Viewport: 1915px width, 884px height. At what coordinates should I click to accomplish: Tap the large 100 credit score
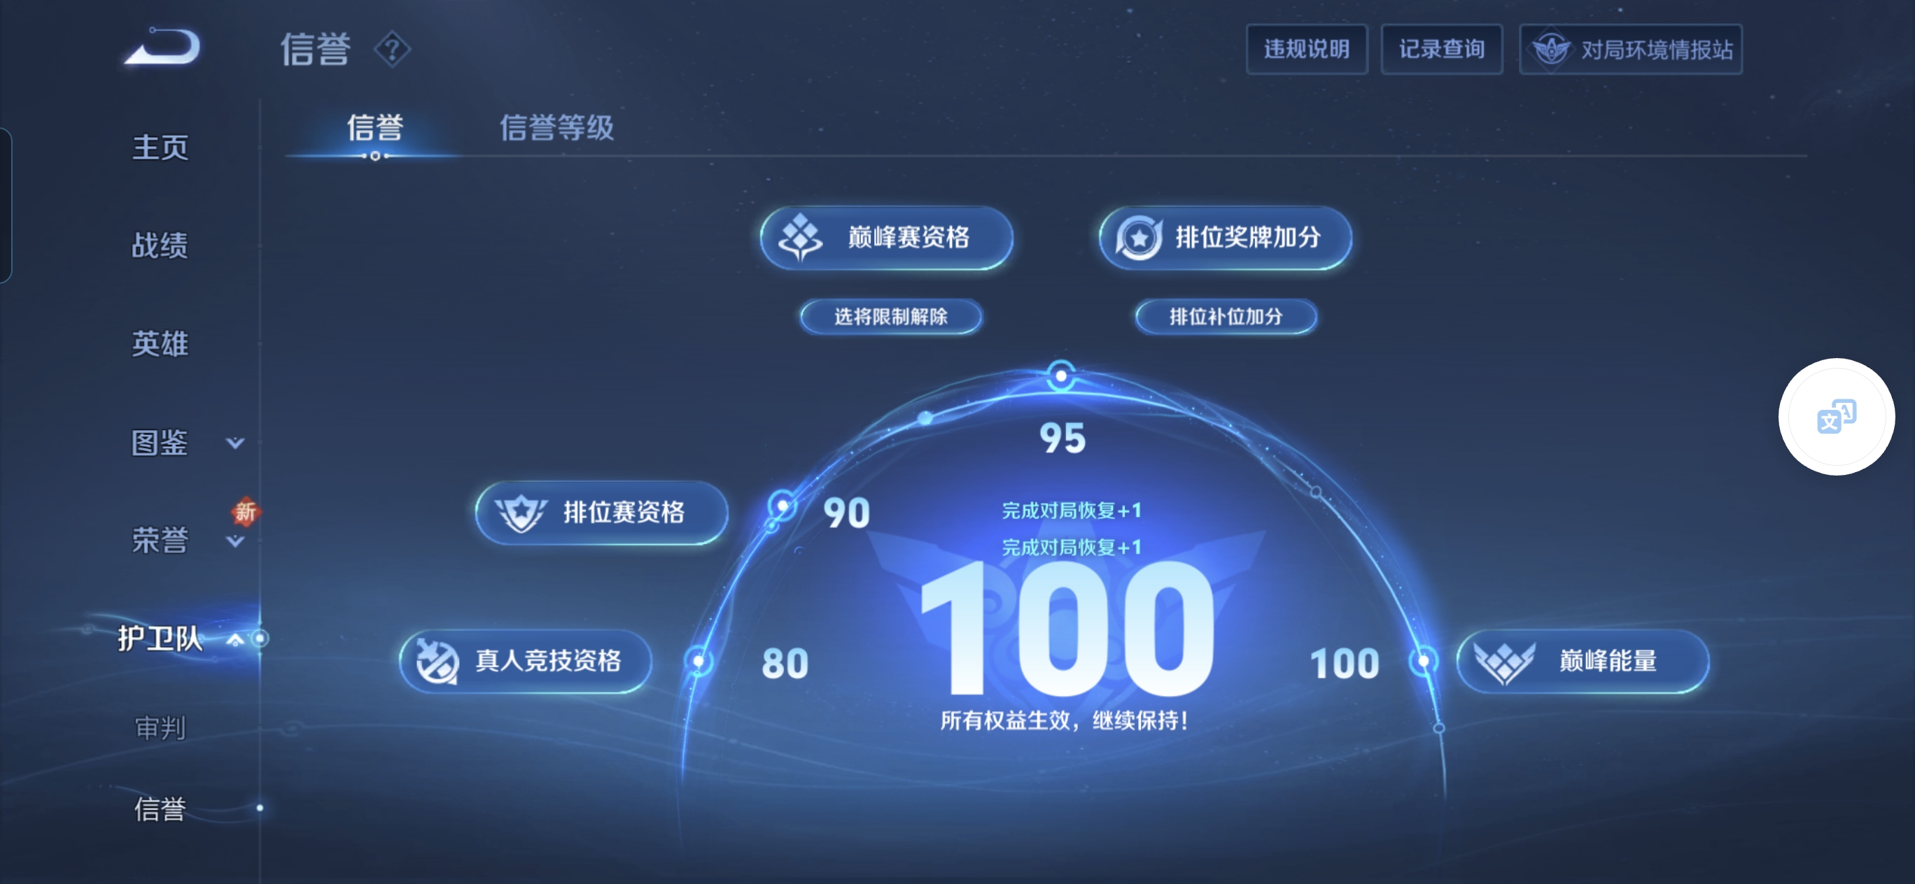click(x=1067, y=629)
